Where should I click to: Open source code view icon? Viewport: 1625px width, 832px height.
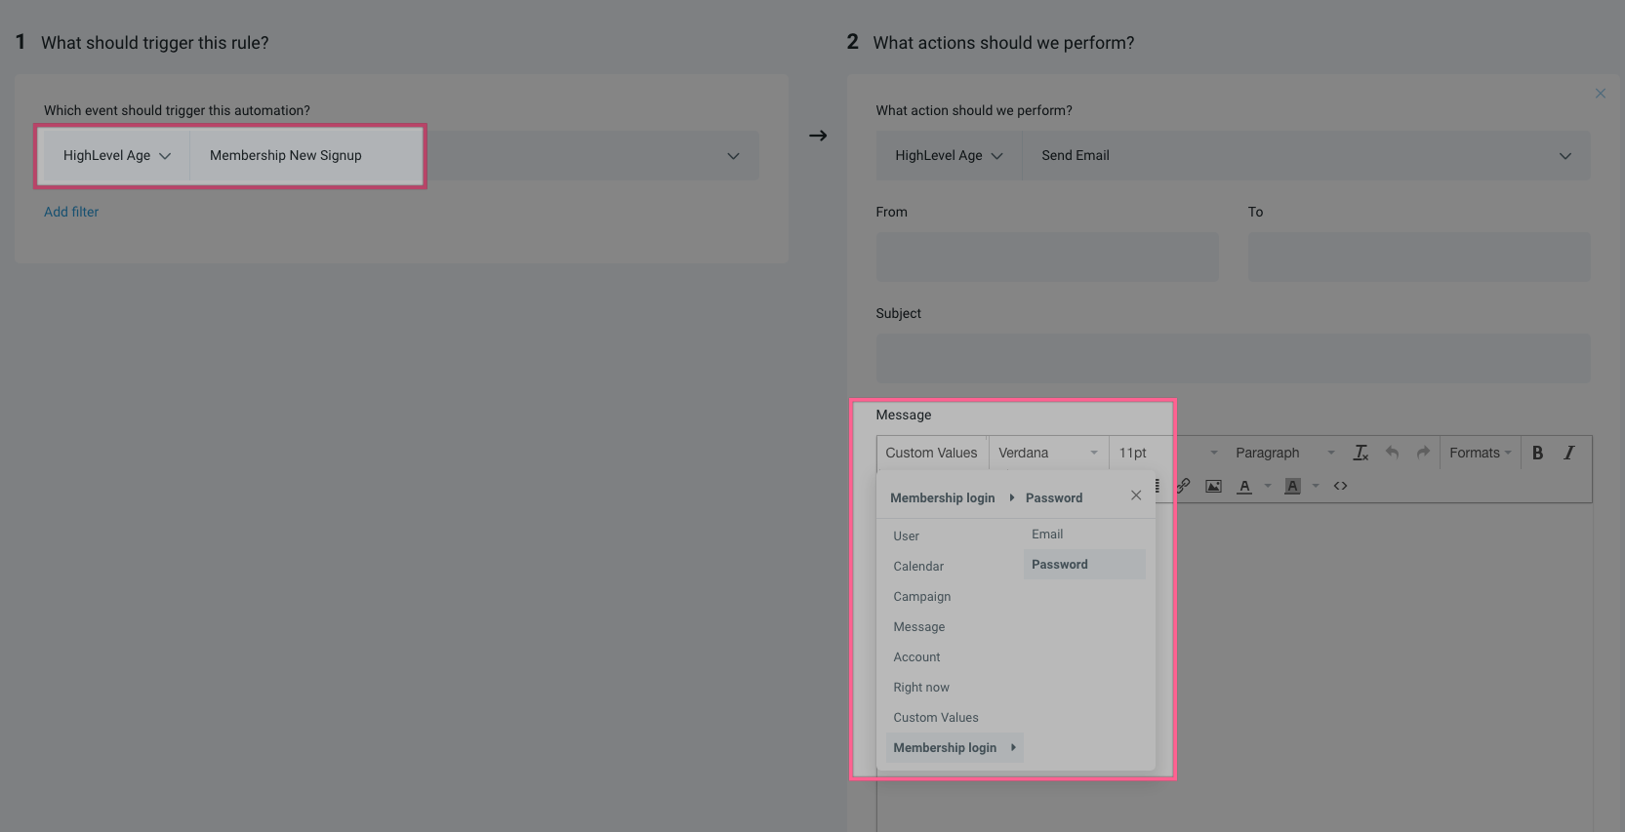(x=1340, y=486)
